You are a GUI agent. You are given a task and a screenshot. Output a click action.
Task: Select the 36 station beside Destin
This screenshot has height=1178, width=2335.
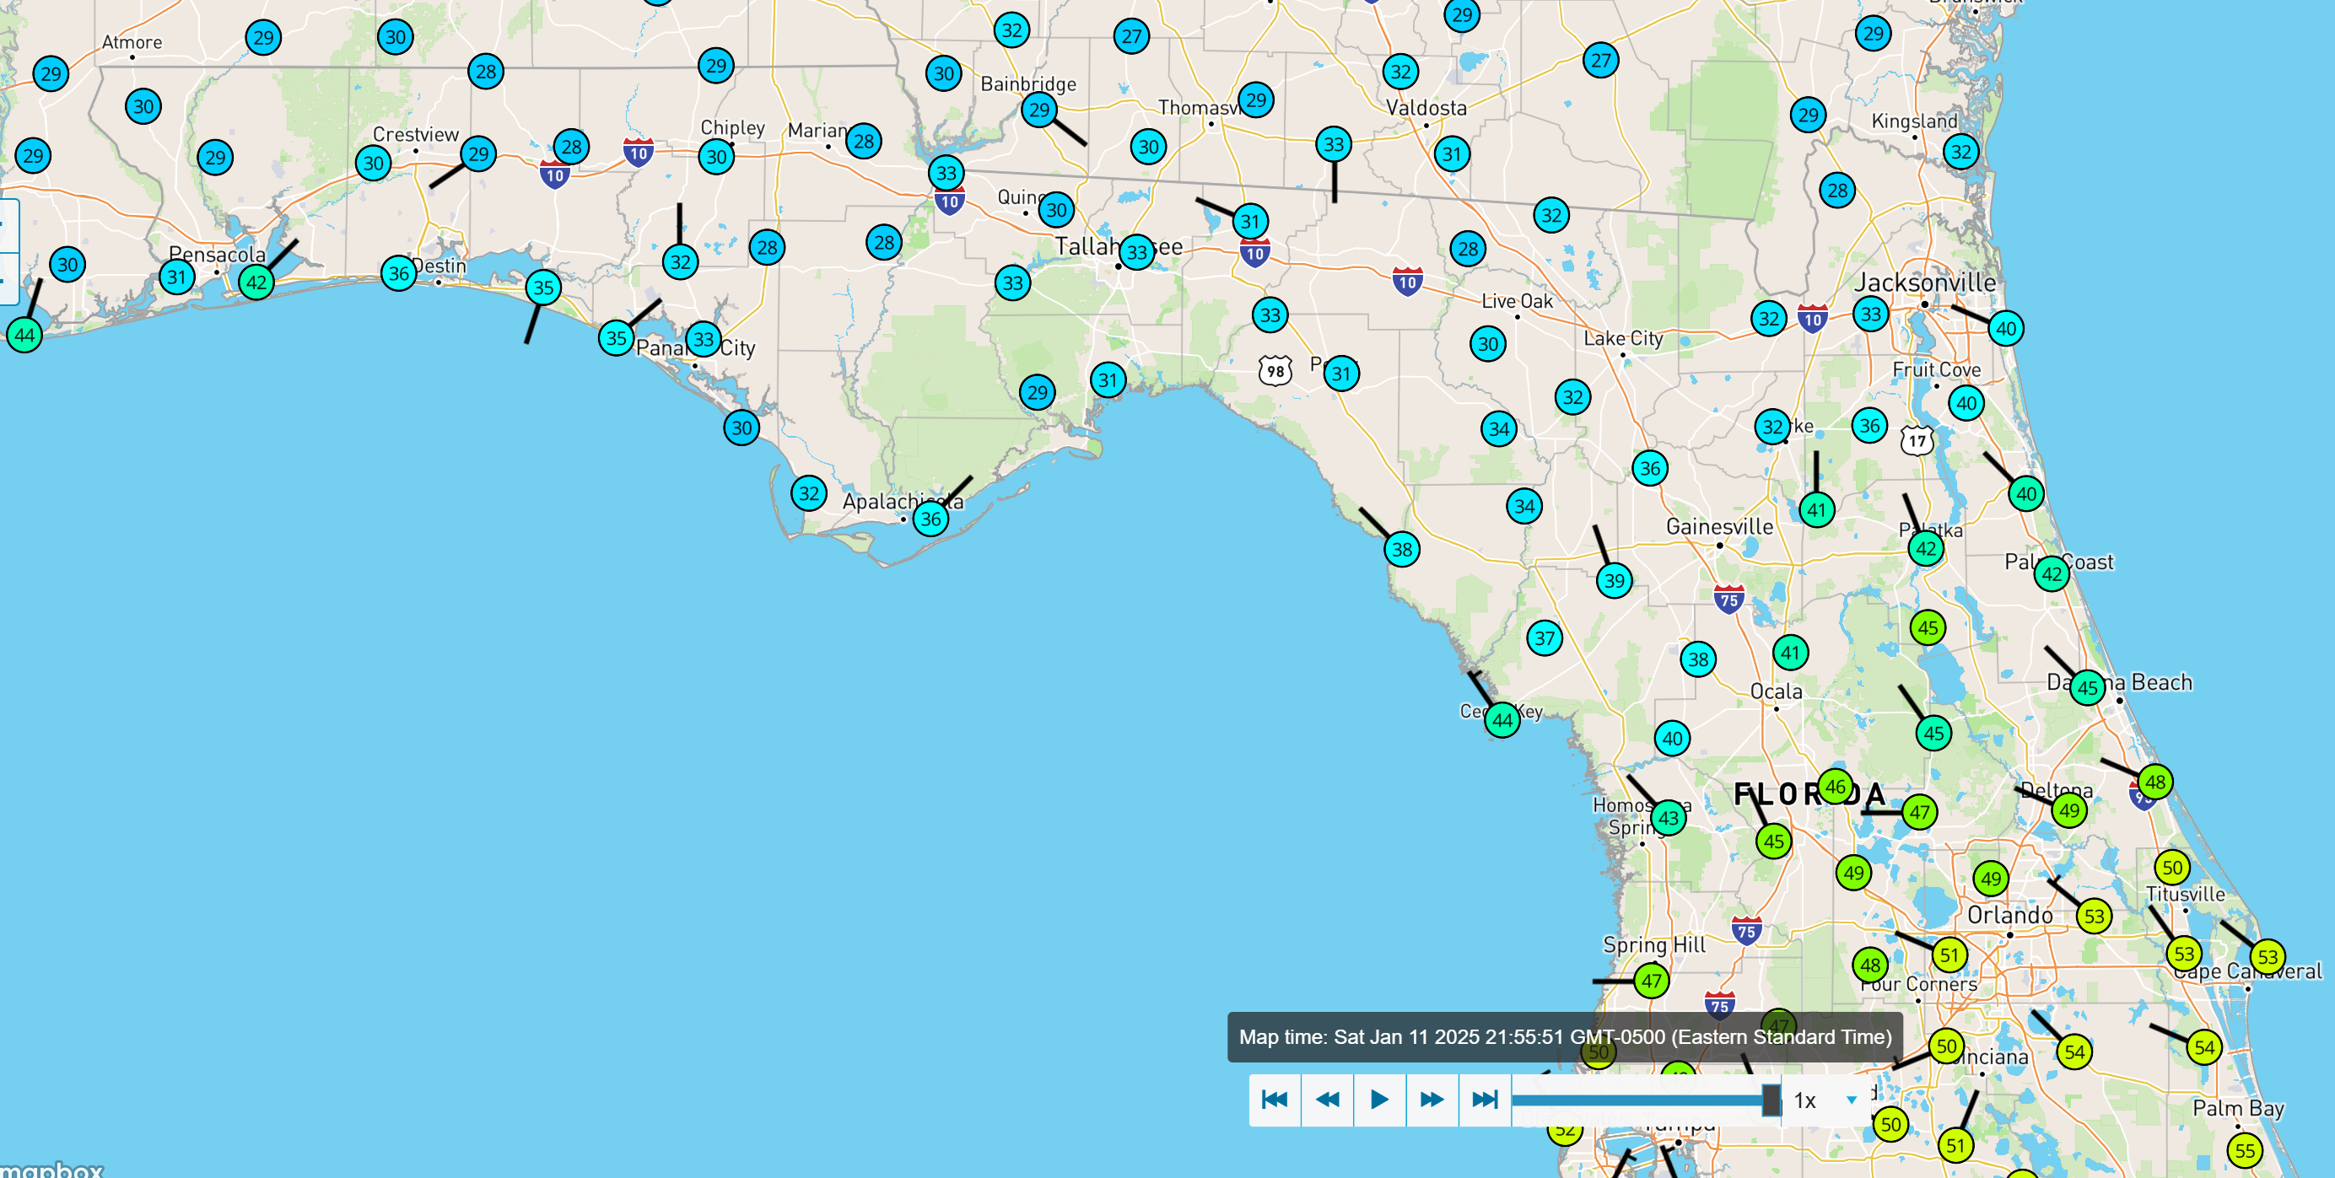399,272
